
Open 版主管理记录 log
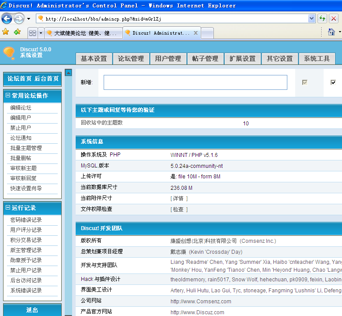(x=26, y=250)
